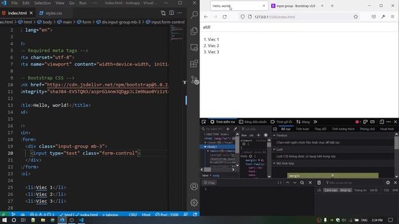
Task: Expand the head node in markup tree
Action: click(205, 142)
